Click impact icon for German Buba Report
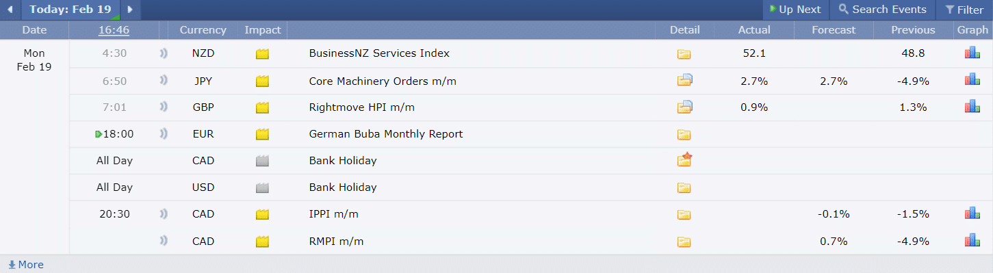This screenshot has height=273, width=993. [262, 135]
